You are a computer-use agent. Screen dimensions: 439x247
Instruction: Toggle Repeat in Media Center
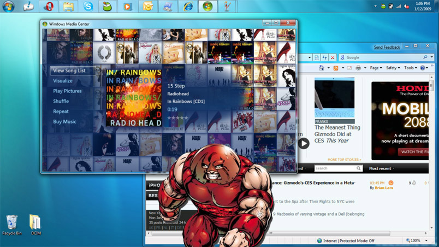coord(61,111)
